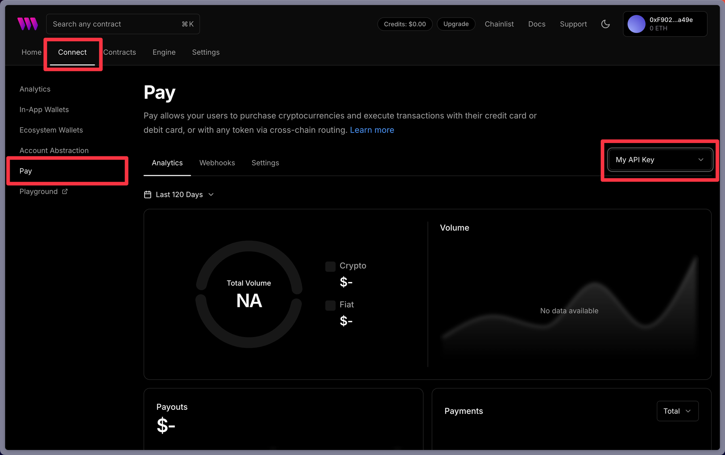This screenshot has height=455, width=725.
Task: Open Chainlist from the header
Action: tap(499, 24)
